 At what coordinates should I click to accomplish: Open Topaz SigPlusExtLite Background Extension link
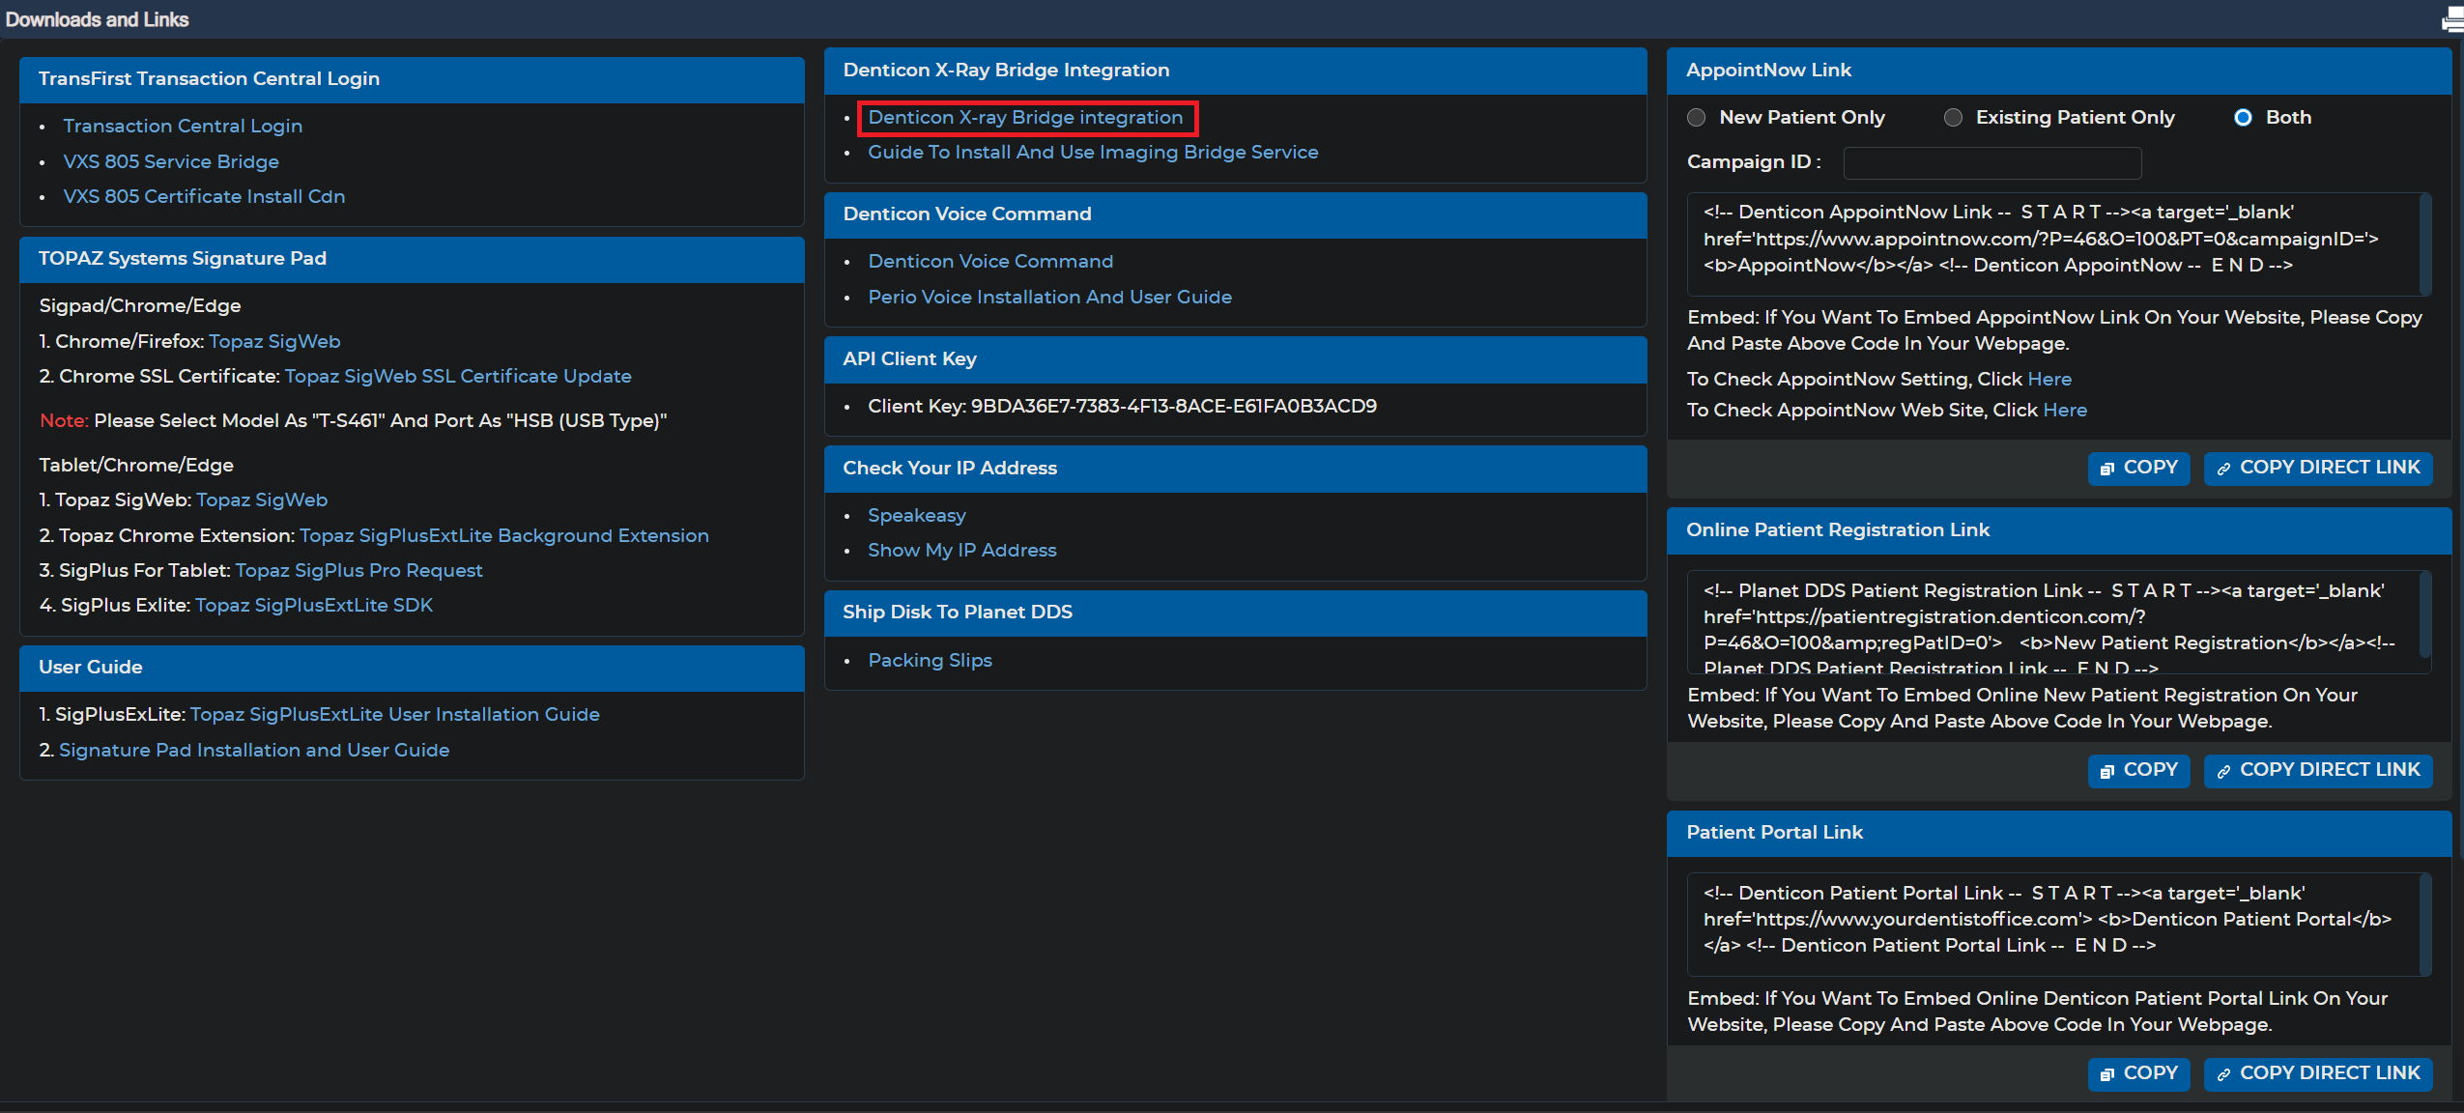(504, 535)
